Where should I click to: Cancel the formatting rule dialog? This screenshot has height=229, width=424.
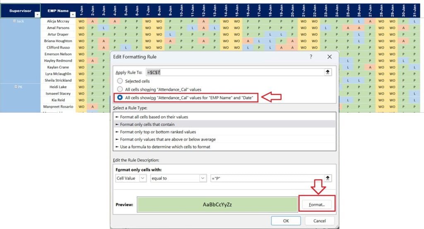pyautogui.click(x=319, y=221)
